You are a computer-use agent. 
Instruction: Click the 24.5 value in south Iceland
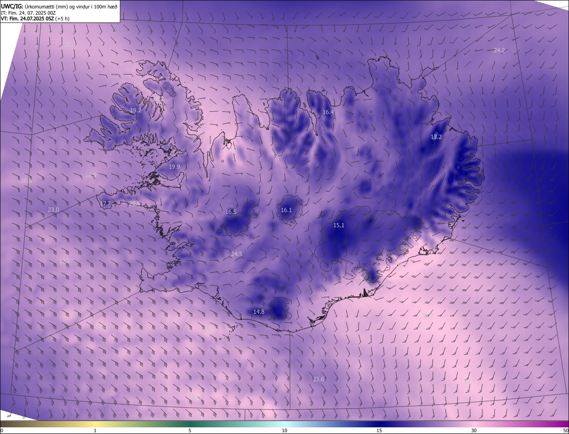(x=236, y=254)
